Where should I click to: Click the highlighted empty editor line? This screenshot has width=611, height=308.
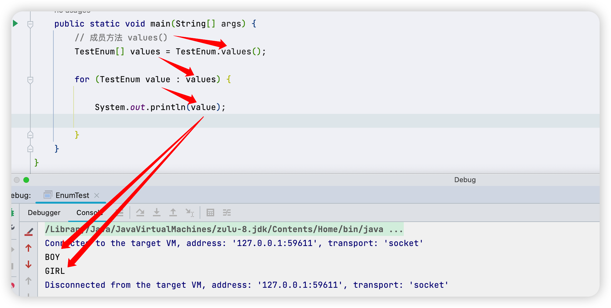[x=305, y=121]
